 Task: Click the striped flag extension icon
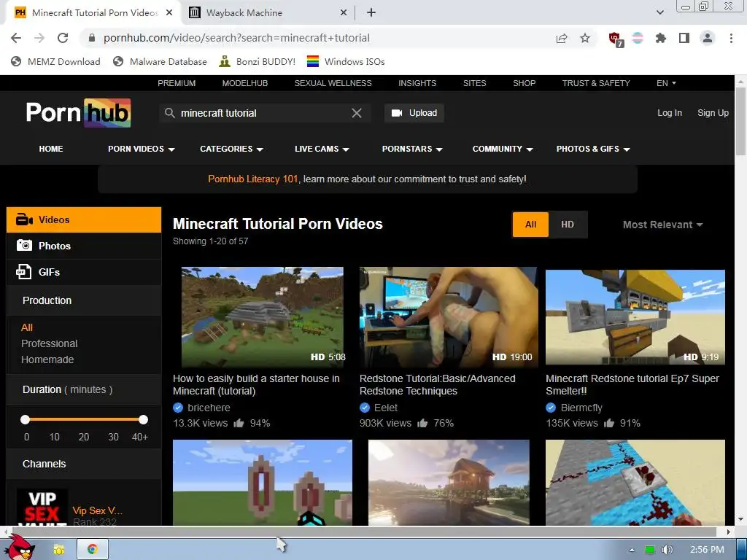638,38
